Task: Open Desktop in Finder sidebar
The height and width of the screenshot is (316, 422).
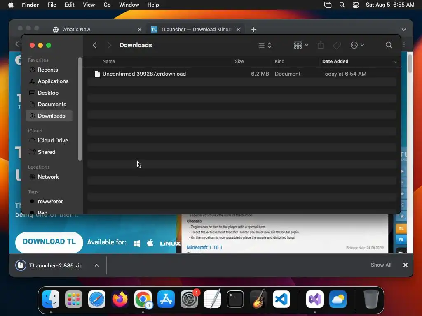Action: tap(49, 93)
